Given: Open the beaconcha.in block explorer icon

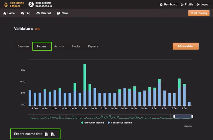Looking at the screenshot, I should tap(31, 4).
